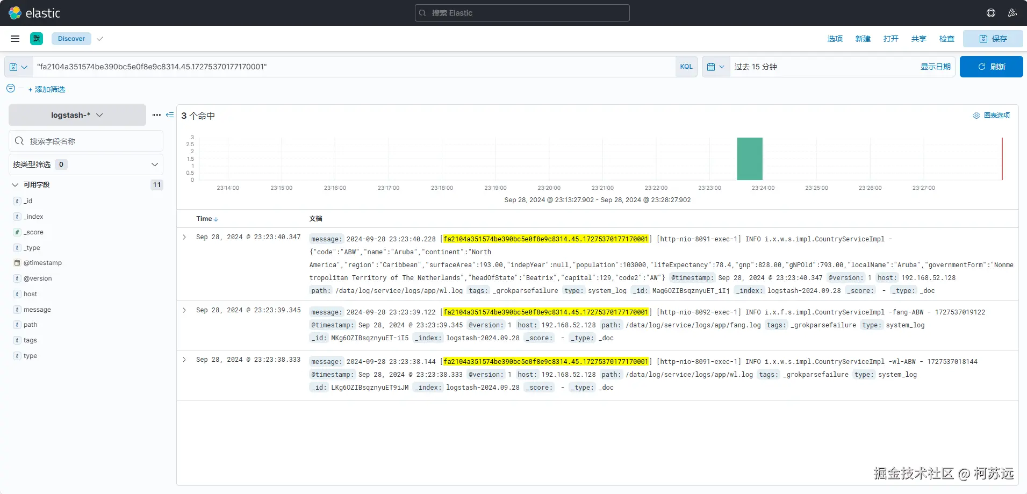Click timestamp Sep 28, 2024 @ 23:23:38.333

(x=248, y=360)
